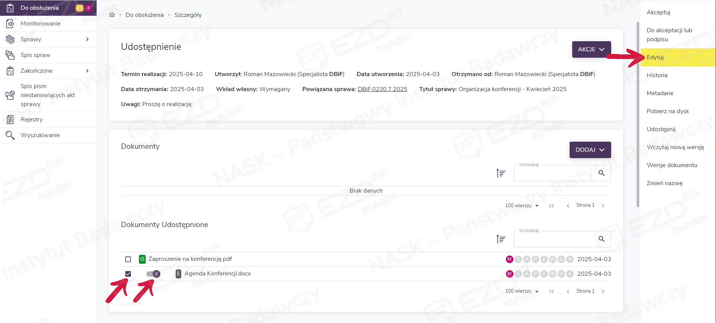
Task: Open the DODAJ dropdown
Action: (590, 150)
